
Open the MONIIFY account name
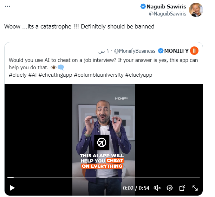(176, 51)
